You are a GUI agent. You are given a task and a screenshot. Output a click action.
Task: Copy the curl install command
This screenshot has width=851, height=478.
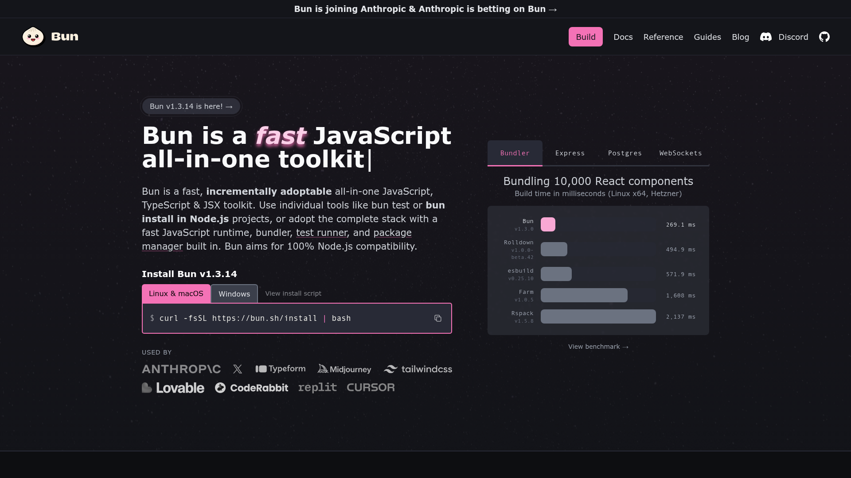[x=438, y=318]
